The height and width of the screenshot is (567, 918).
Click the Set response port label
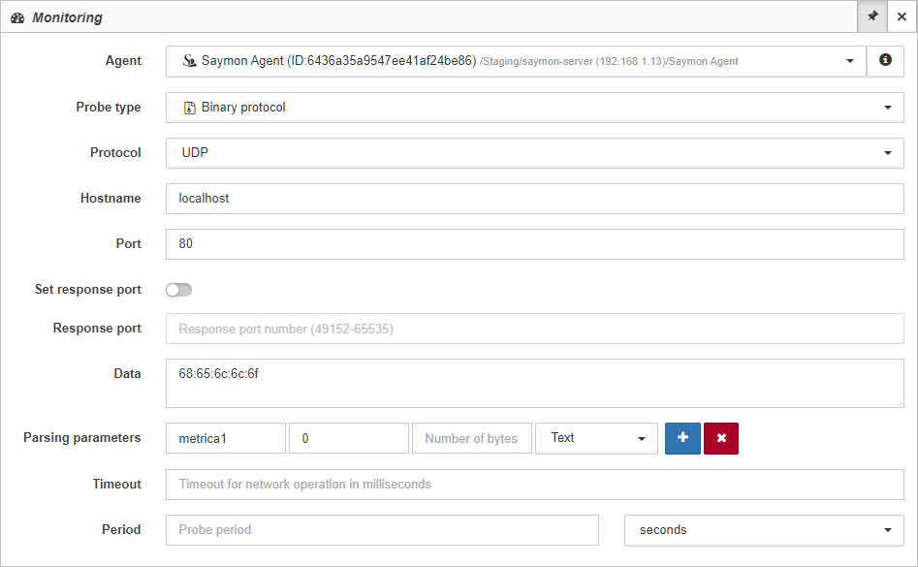[x=88, y=289]
